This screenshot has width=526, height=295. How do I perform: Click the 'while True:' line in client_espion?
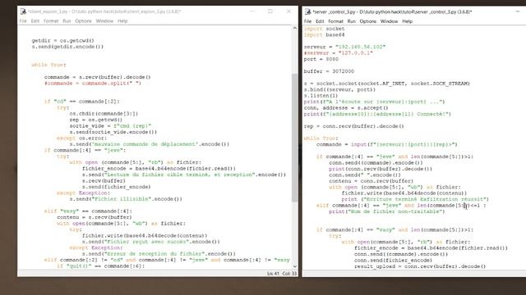coord(48,65)
